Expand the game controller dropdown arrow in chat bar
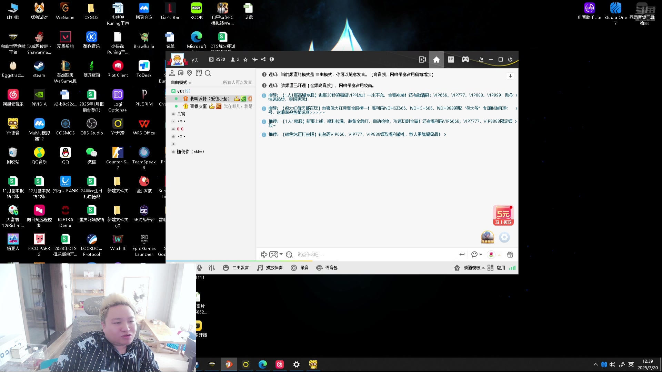The height and width of the screenshot is (372, 662). (x=281, y=255)
